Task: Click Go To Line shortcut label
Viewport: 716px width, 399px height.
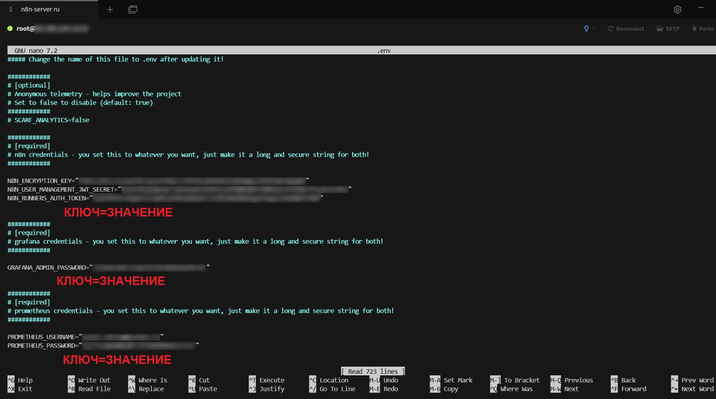Action: (337, 389)
